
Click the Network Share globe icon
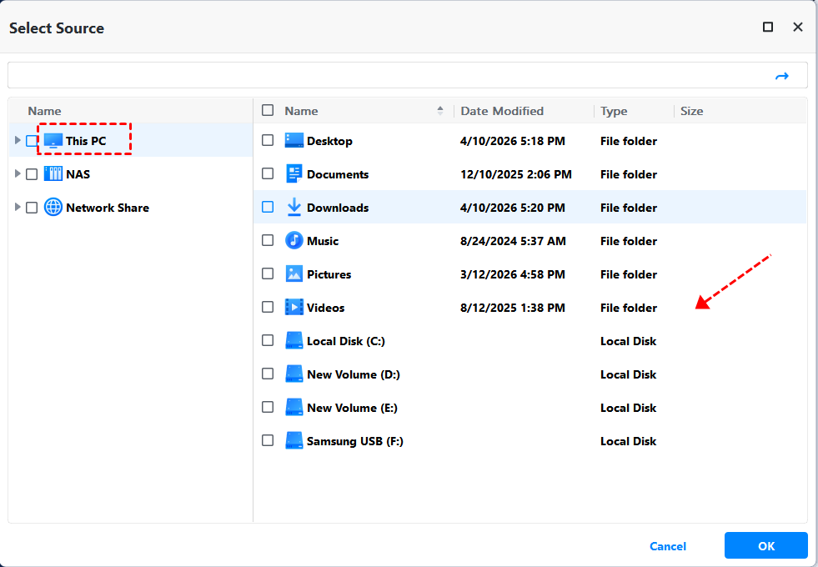(53, 208)
